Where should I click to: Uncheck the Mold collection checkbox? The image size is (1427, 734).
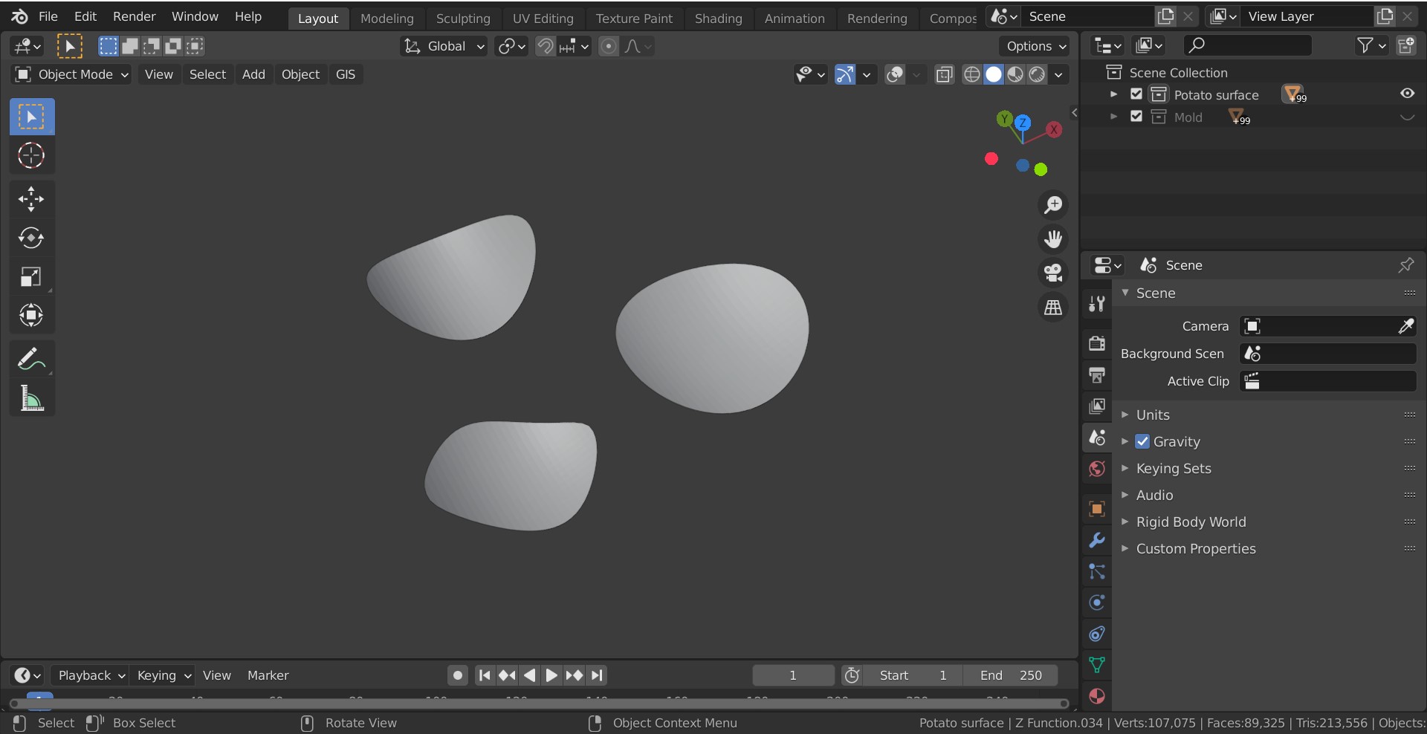click(x=1136, y=117)
